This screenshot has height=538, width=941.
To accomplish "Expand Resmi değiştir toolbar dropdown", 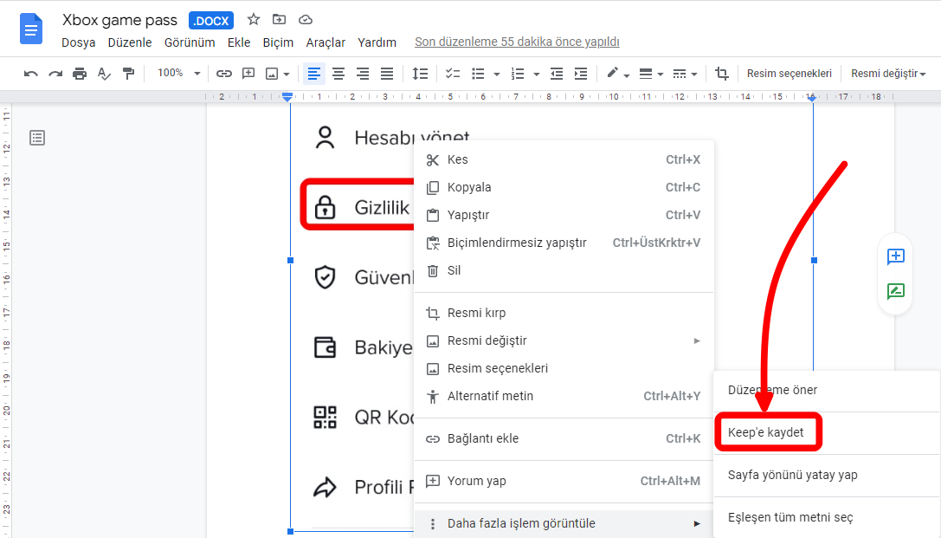I will [887, 74].
